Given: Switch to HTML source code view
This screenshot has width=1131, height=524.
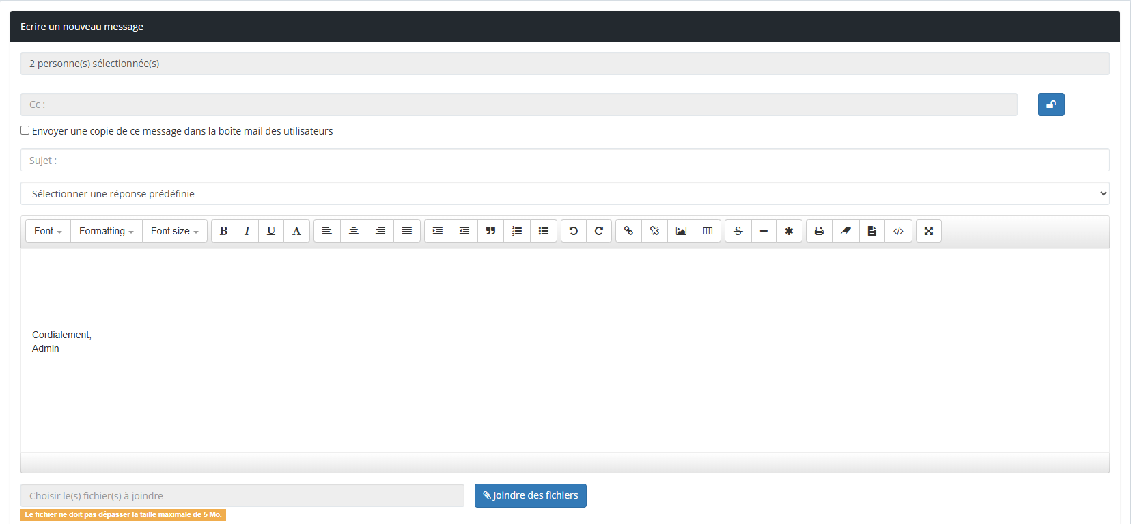Looking at the screenshot, I should click(898, 231).
